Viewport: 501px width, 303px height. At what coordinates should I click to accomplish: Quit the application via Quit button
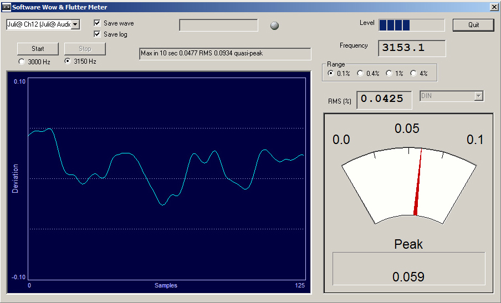point(473,25)
